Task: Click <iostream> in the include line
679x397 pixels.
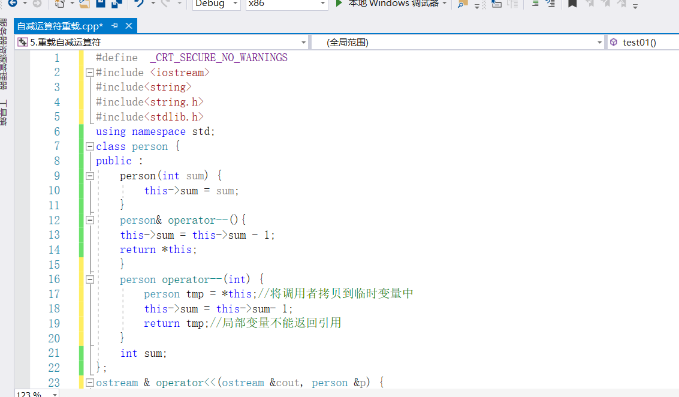Action: click(x=180, y=73)
